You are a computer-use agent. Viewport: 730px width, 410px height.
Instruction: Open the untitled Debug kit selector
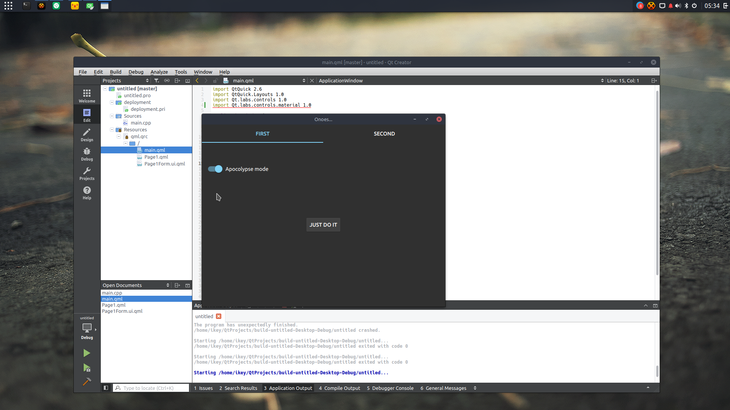pos(87,328)
